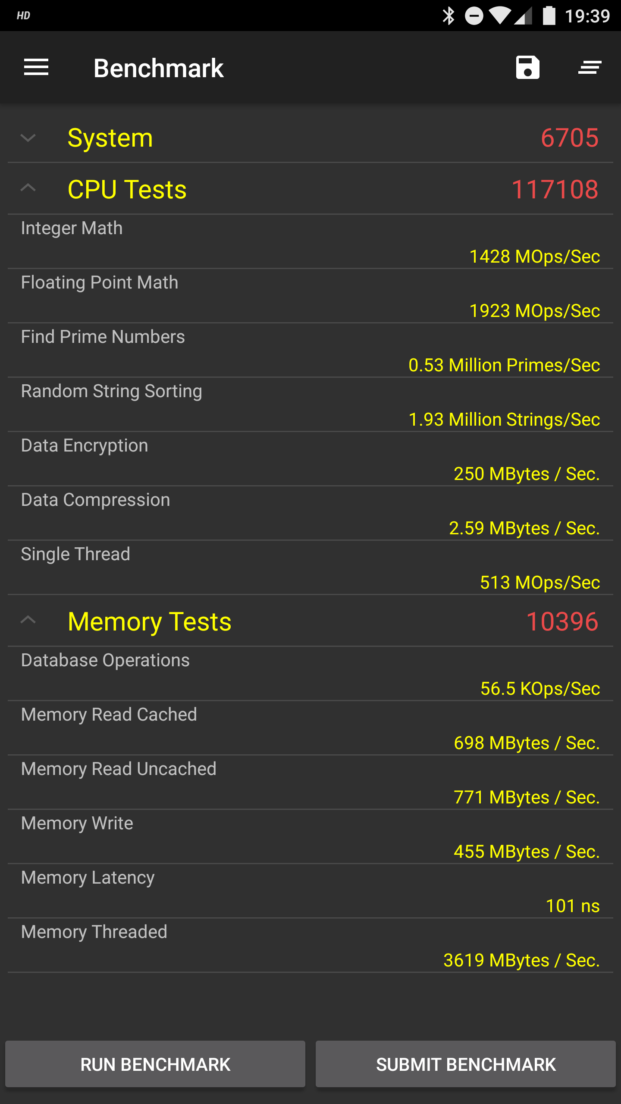Tap the save benchmark floppy icon
Viewport: 621px width, 1104px height.
pyautogui.click(x=527, y=67)
